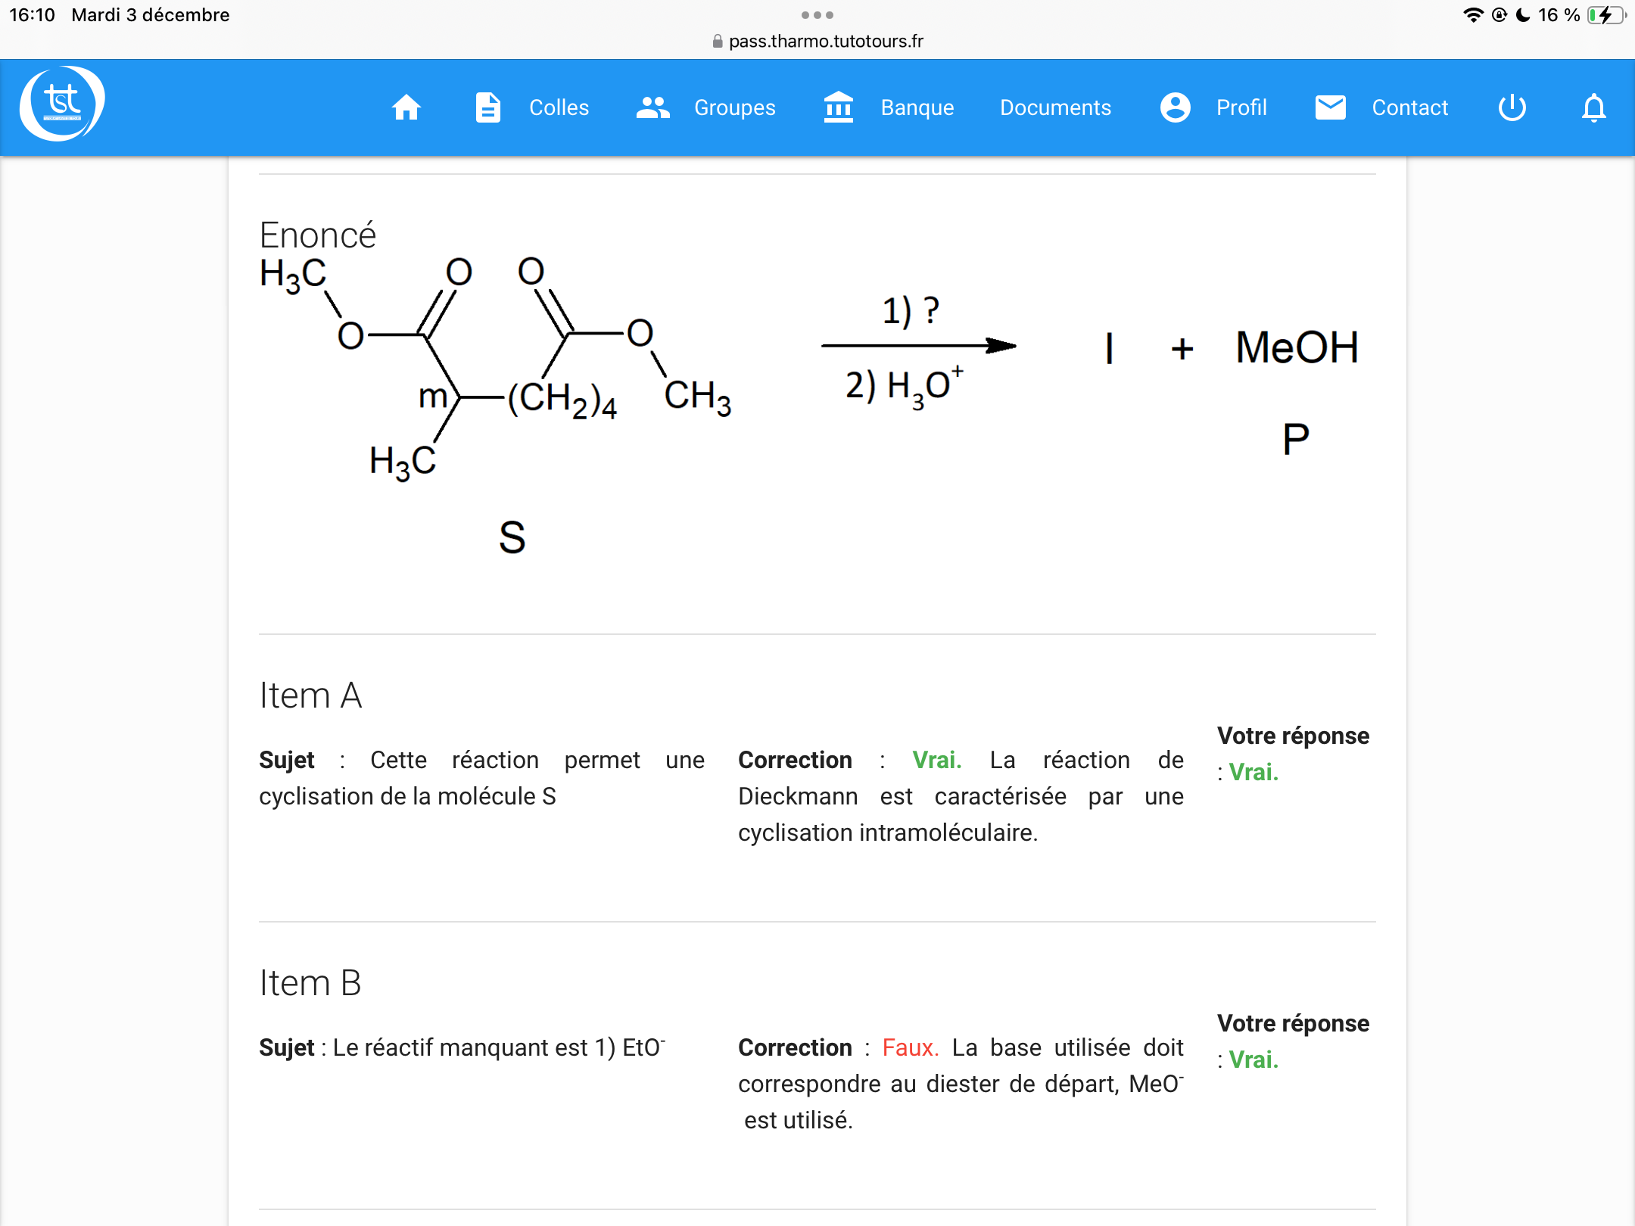This screenshot has height=1226, width=1635.
Task: Click the Banque building icon
Action: coord(838,107)
